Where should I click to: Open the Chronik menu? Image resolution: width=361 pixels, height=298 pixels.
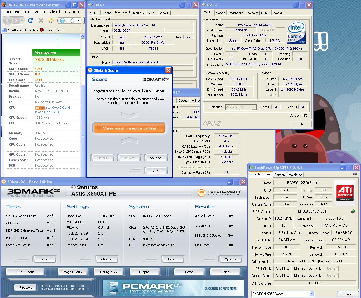point(55,12)
